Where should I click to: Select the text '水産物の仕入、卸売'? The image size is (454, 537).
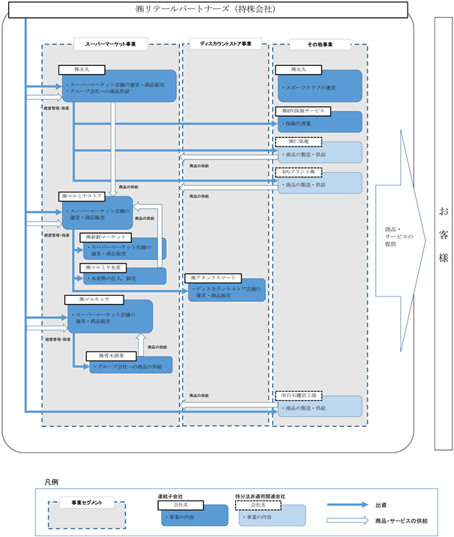pos(113,279)
